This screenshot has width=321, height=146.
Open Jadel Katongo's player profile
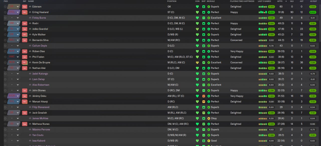pos(40,74)
